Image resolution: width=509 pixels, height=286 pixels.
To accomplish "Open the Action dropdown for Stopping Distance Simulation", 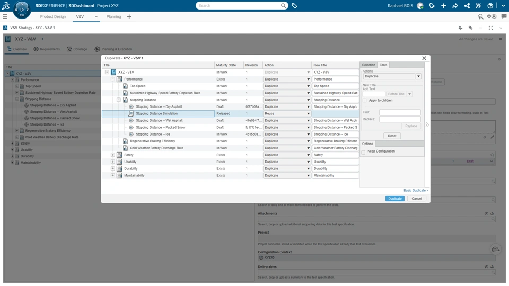I will (287, 113).
